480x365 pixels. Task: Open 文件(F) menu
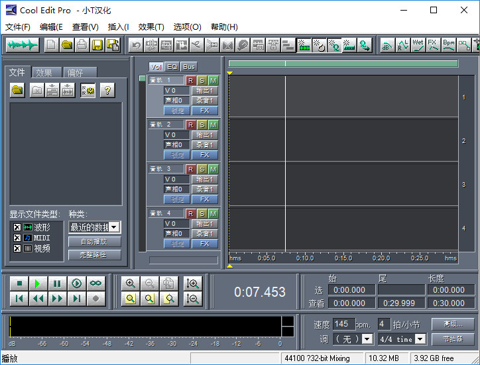click(18, 27)
